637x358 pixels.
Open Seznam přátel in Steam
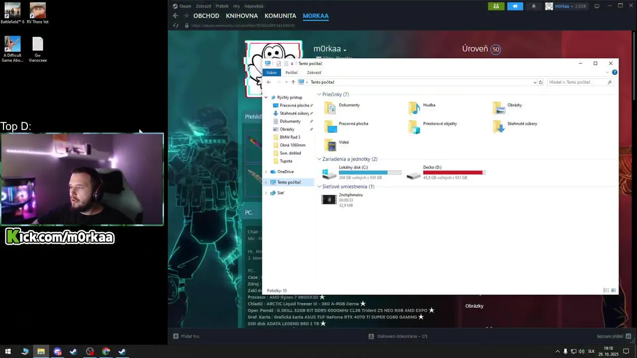(x=614, y=336)
